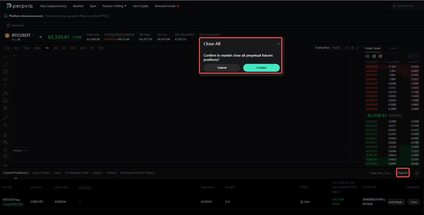Open the Rewards Center
Image resolution: width=424 pixels, height=215 pixels.
tap(167, 6)
